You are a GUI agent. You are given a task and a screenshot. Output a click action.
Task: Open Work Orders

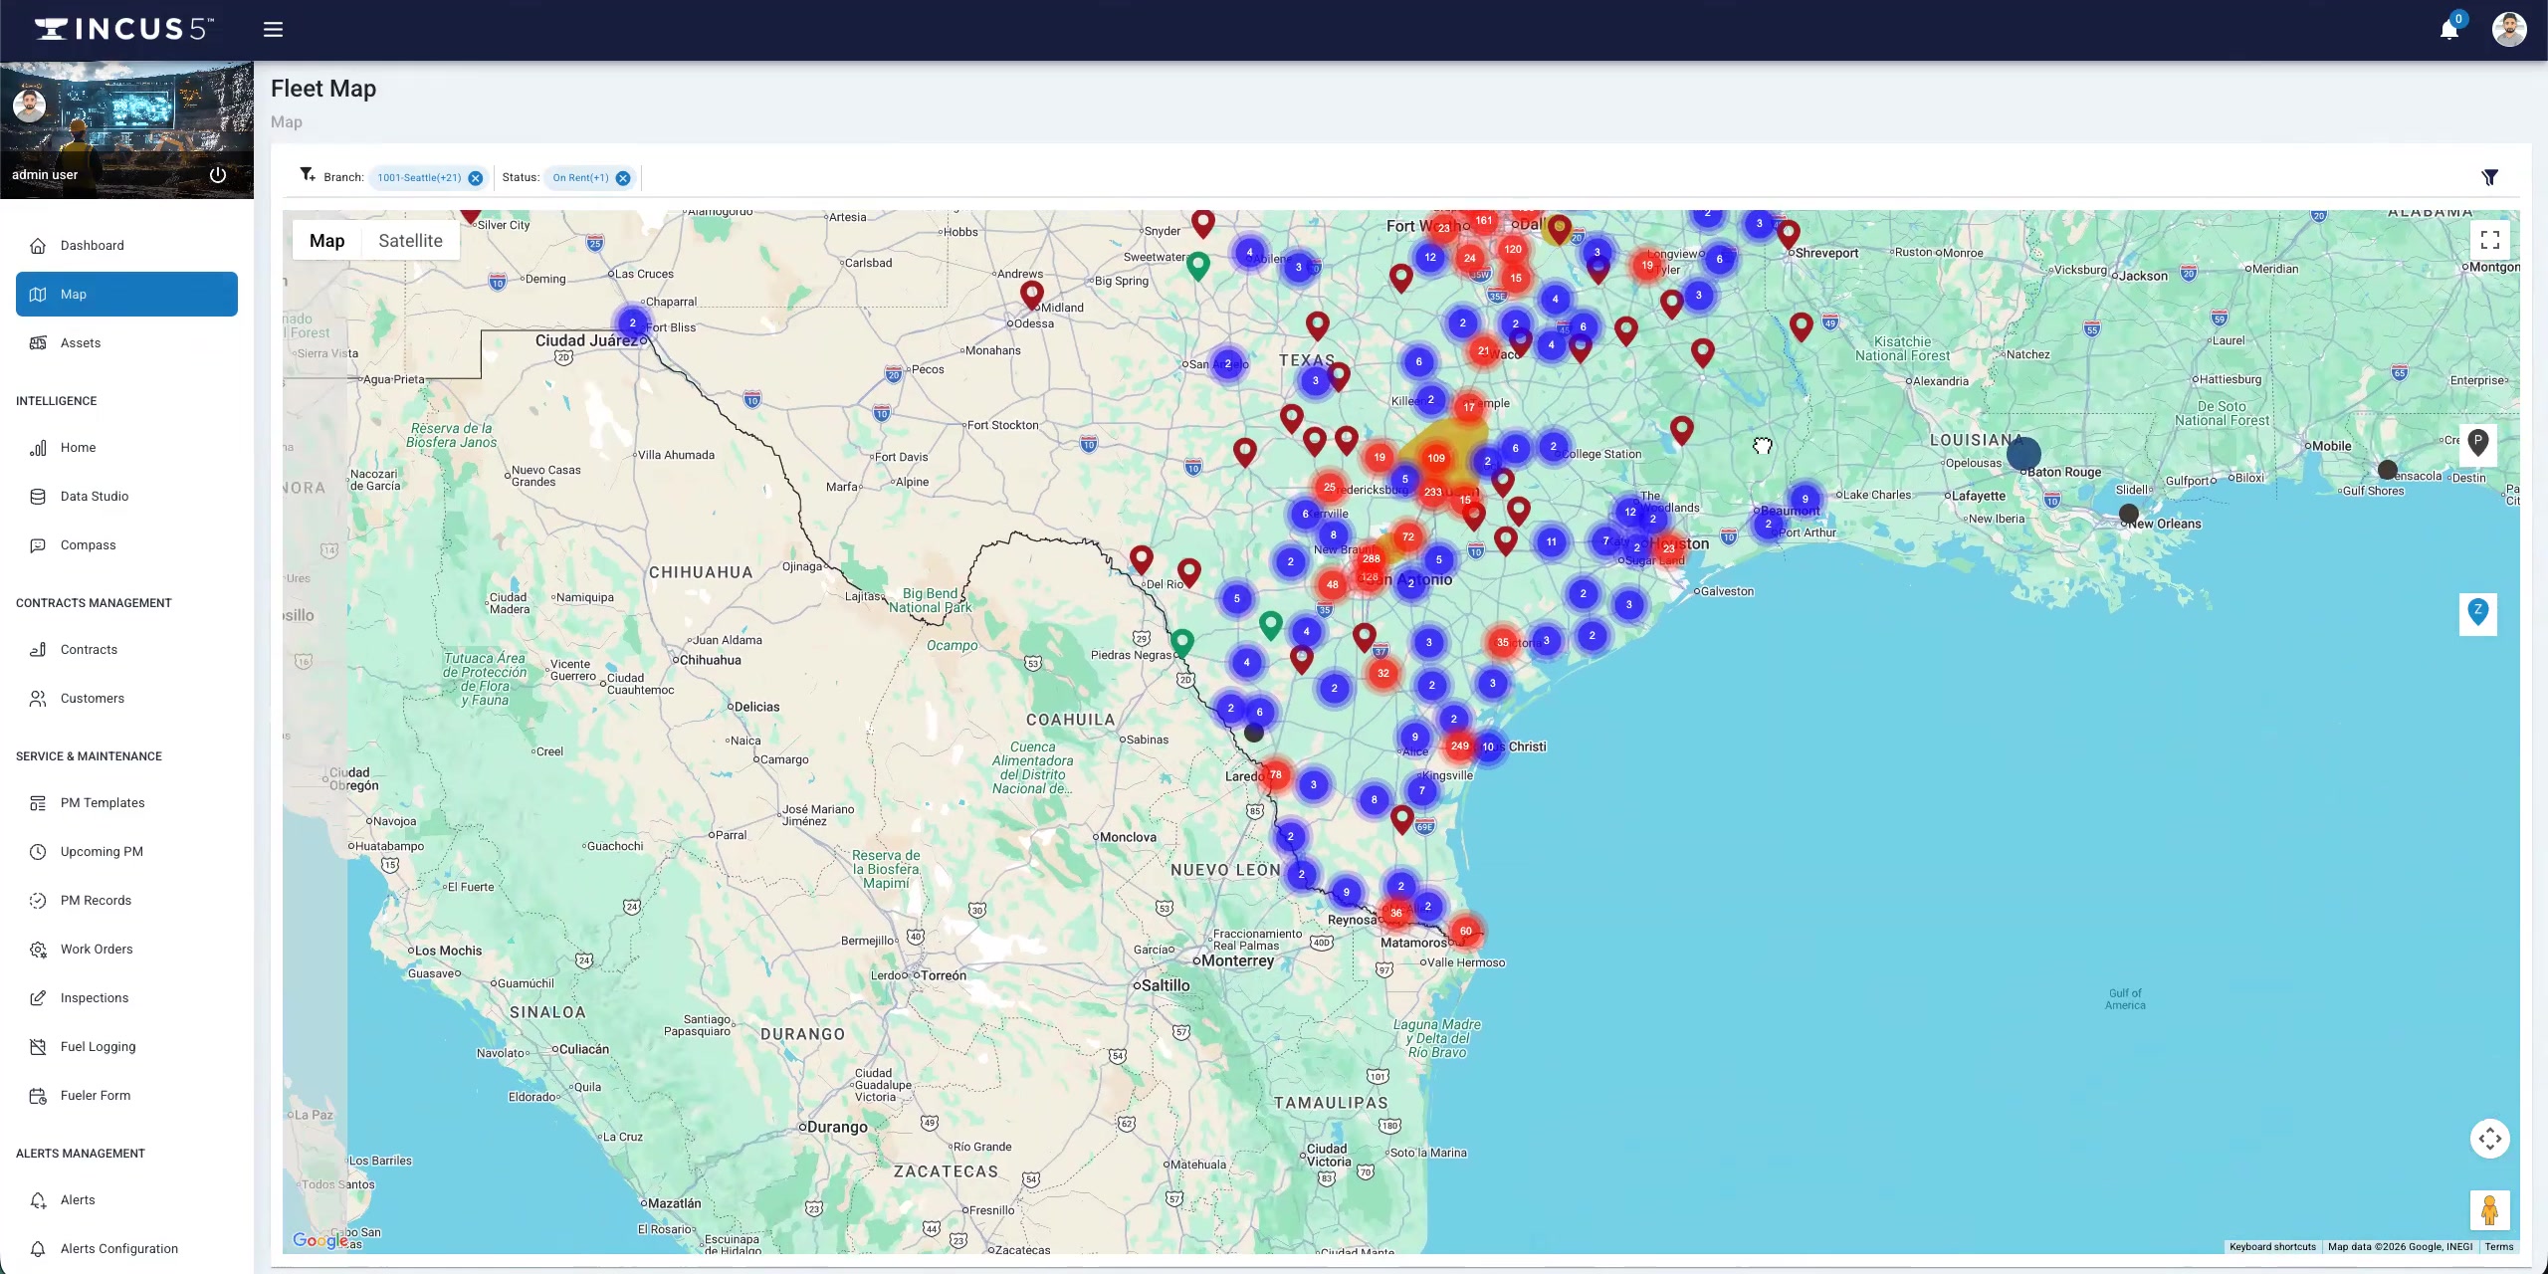coord(126,950)
